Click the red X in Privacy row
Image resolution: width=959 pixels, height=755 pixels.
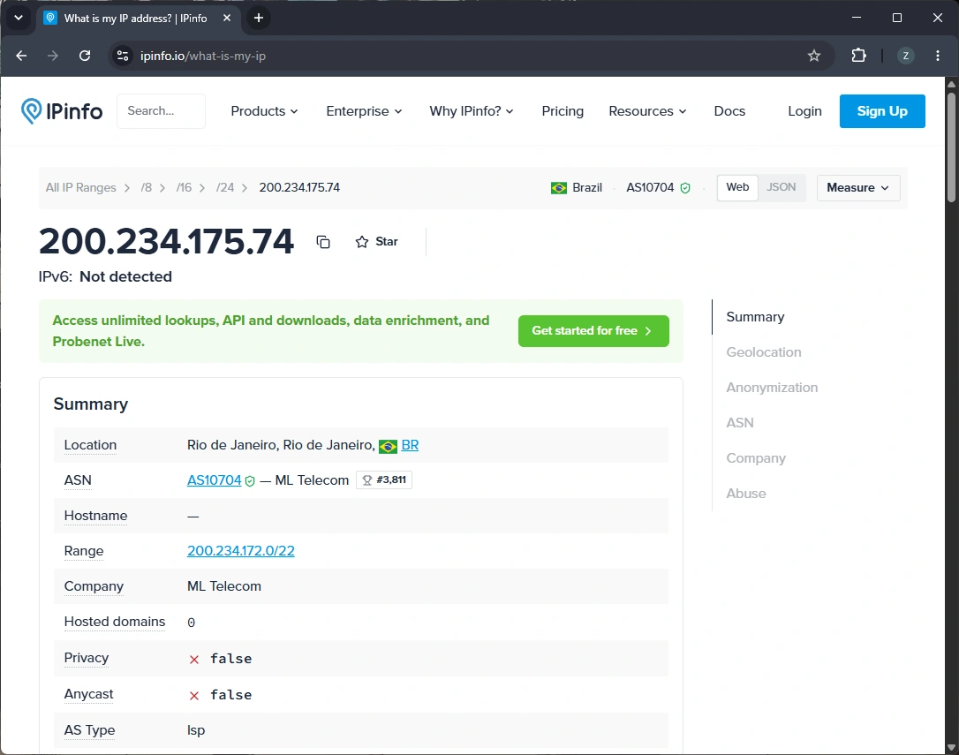coord(194,660)
